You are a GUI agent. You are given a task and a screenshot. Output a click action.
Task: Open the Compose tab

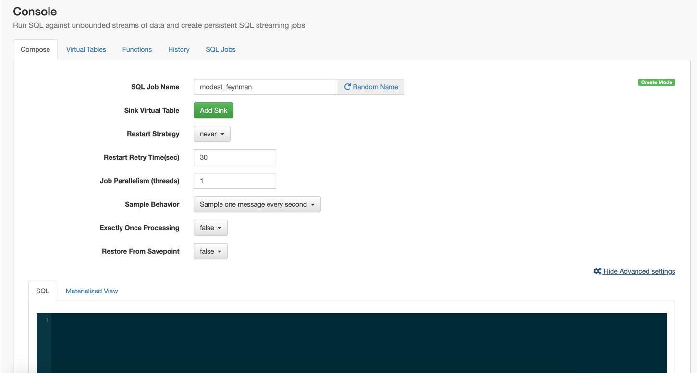tap(36, 49)
